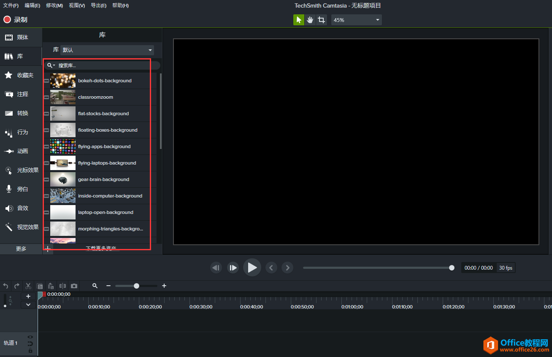Go to next frame

pos(233,268)
